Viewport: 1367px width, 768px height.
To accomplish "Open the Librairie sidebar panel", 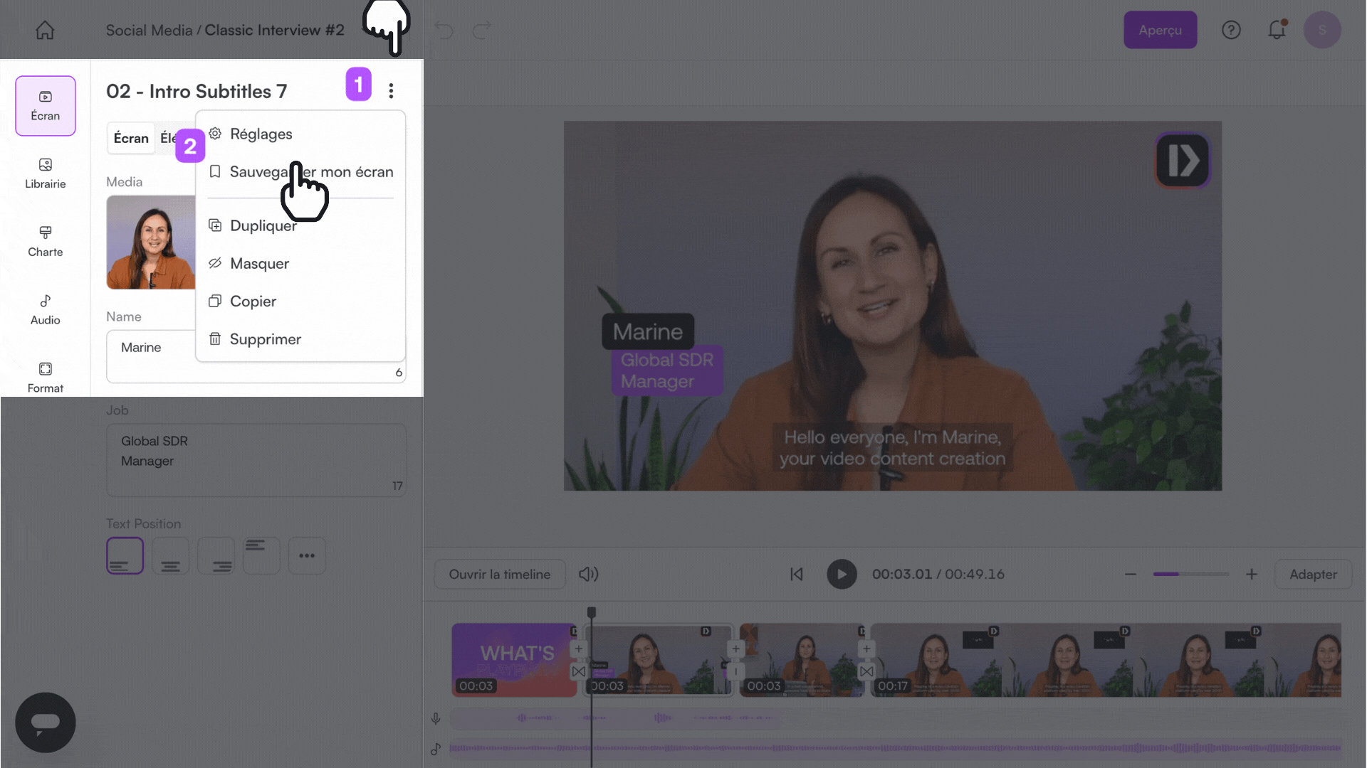I will coord(45,173).
